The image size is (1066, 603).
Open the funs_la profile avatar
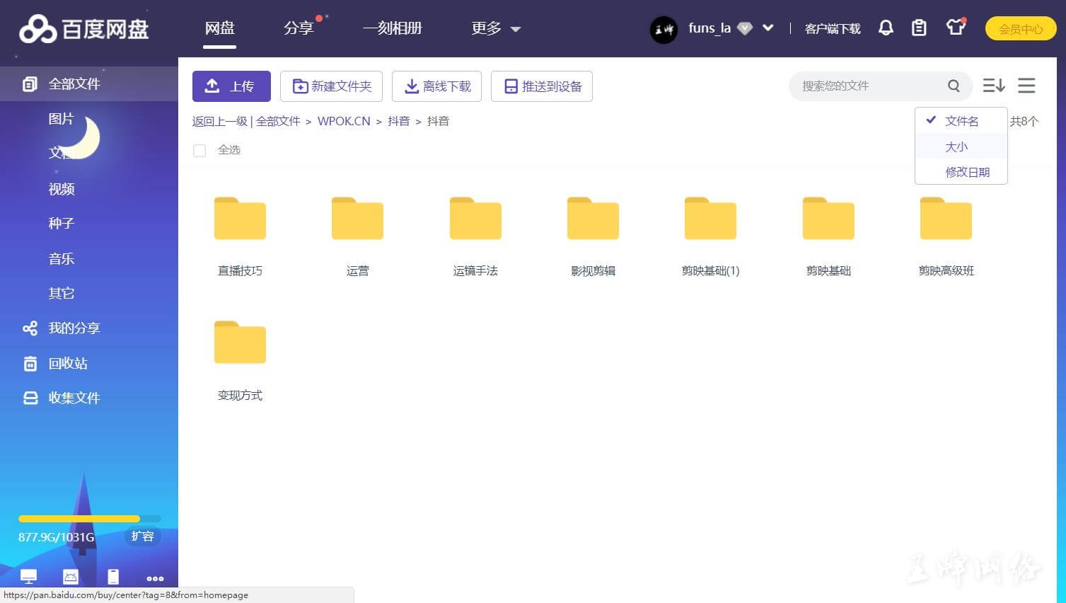(x=664, y=29)
